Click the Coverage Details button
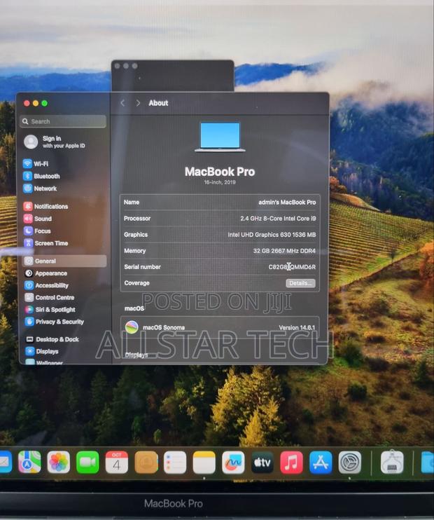The height and width of the screenshot is (520, 434). pyautogui.click(x=300, y=283)
